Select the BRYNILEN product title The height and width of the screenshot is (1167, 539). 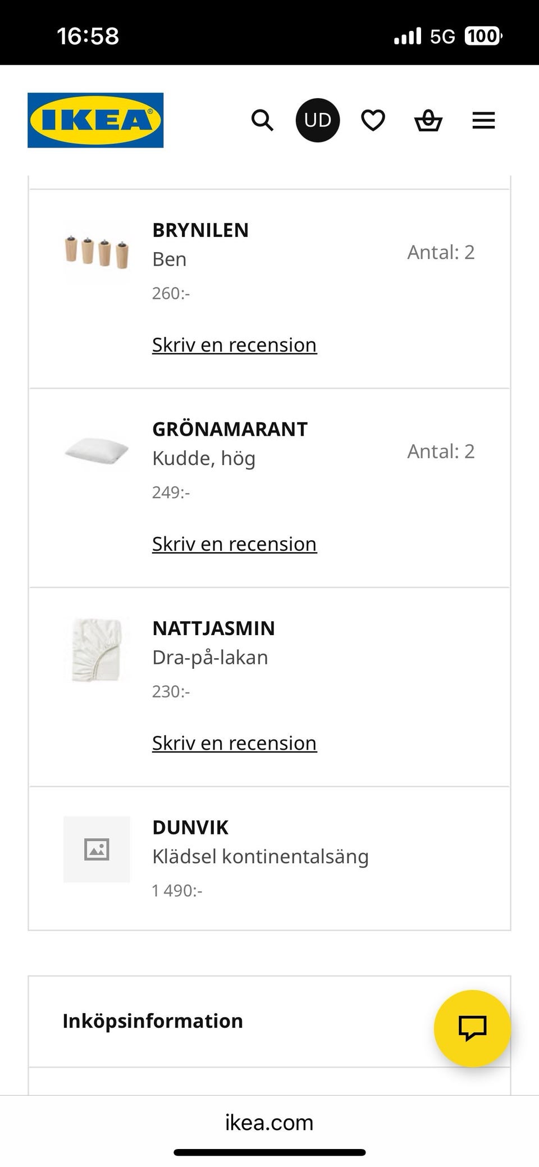click(x=200, y=230)
